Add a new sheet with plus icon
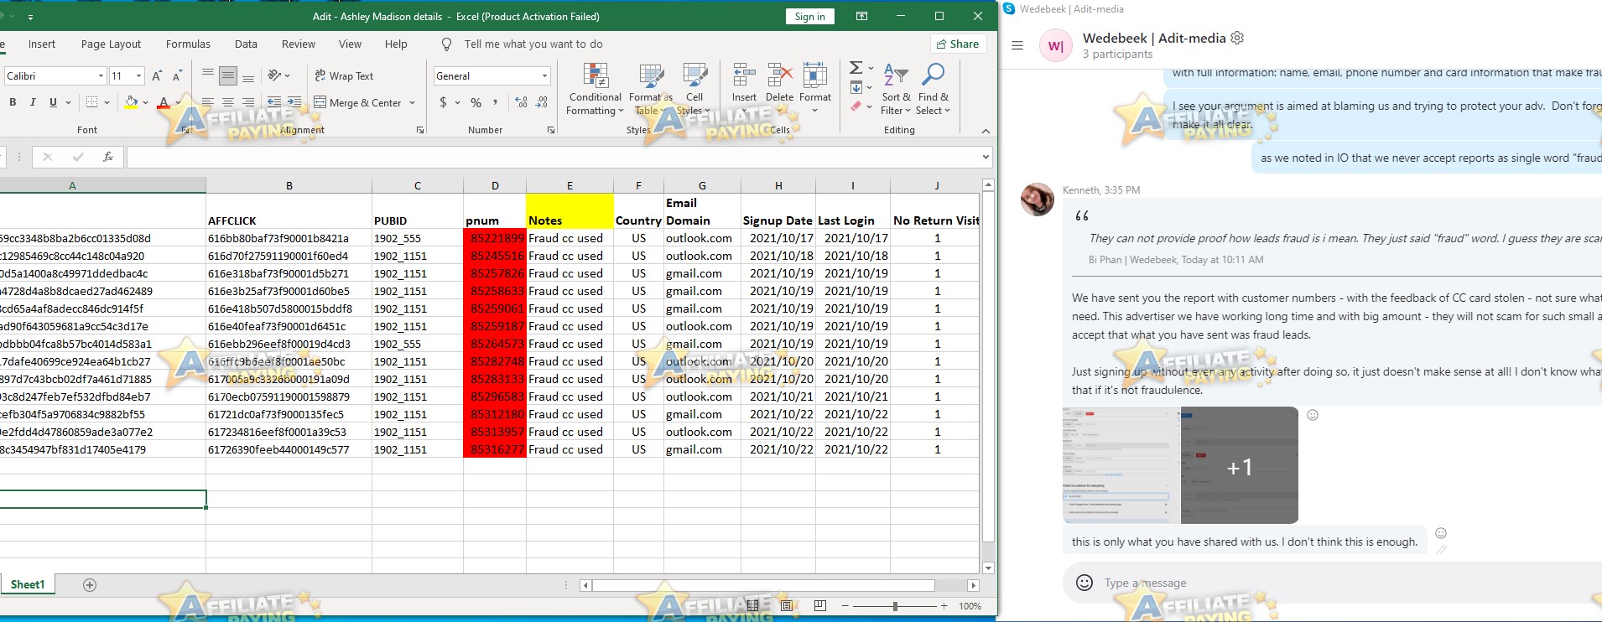This screenshot has width=1602, height=622. [90, 585]
